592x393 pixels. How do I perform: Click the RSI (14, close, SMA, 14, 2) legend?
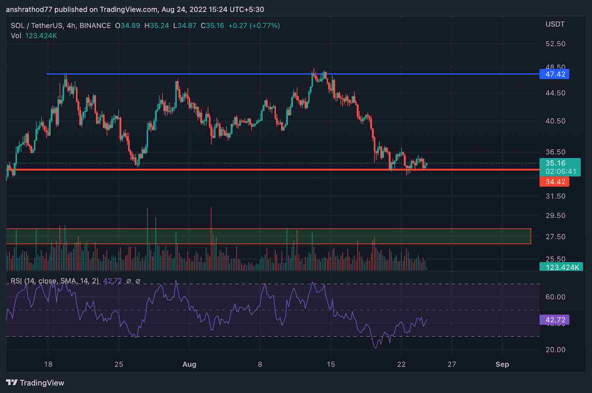point(55,281)
